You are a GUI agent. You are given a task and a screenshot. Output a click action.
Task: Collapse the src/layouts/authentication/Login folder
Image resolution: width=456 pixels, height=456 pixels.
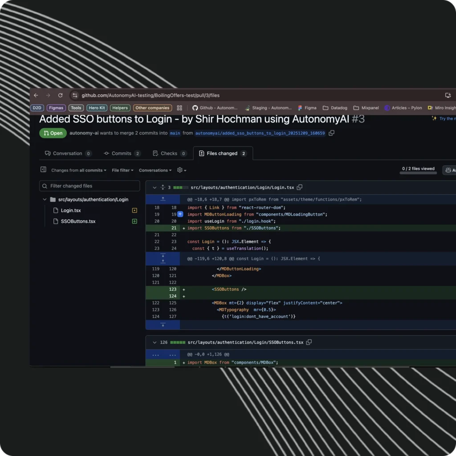(x=45, y=199)
